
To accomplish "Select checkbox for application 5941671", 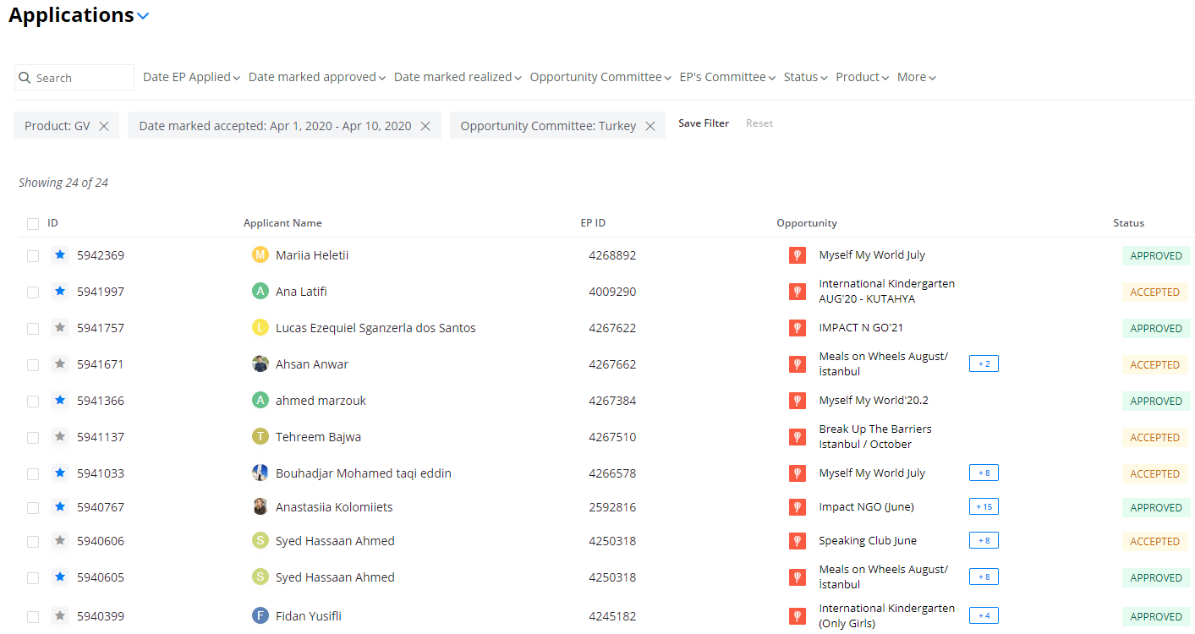I will click(x=33, y=364).
